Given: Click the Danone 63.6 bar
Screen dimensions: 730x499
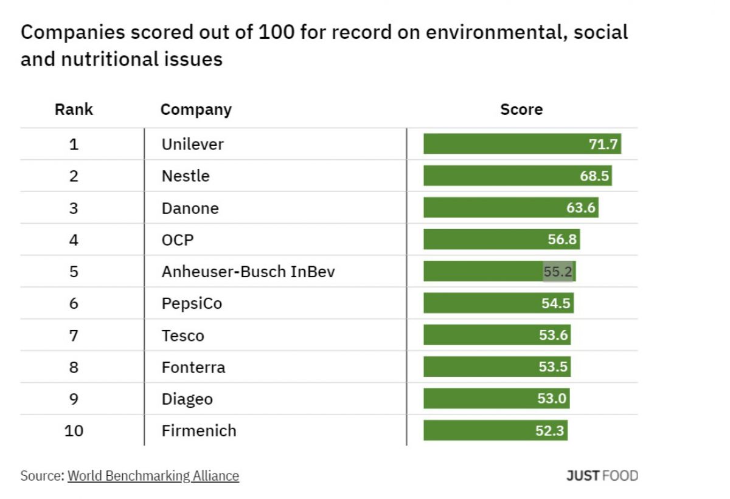Looking at the screenshot, I should coord(510,208).
